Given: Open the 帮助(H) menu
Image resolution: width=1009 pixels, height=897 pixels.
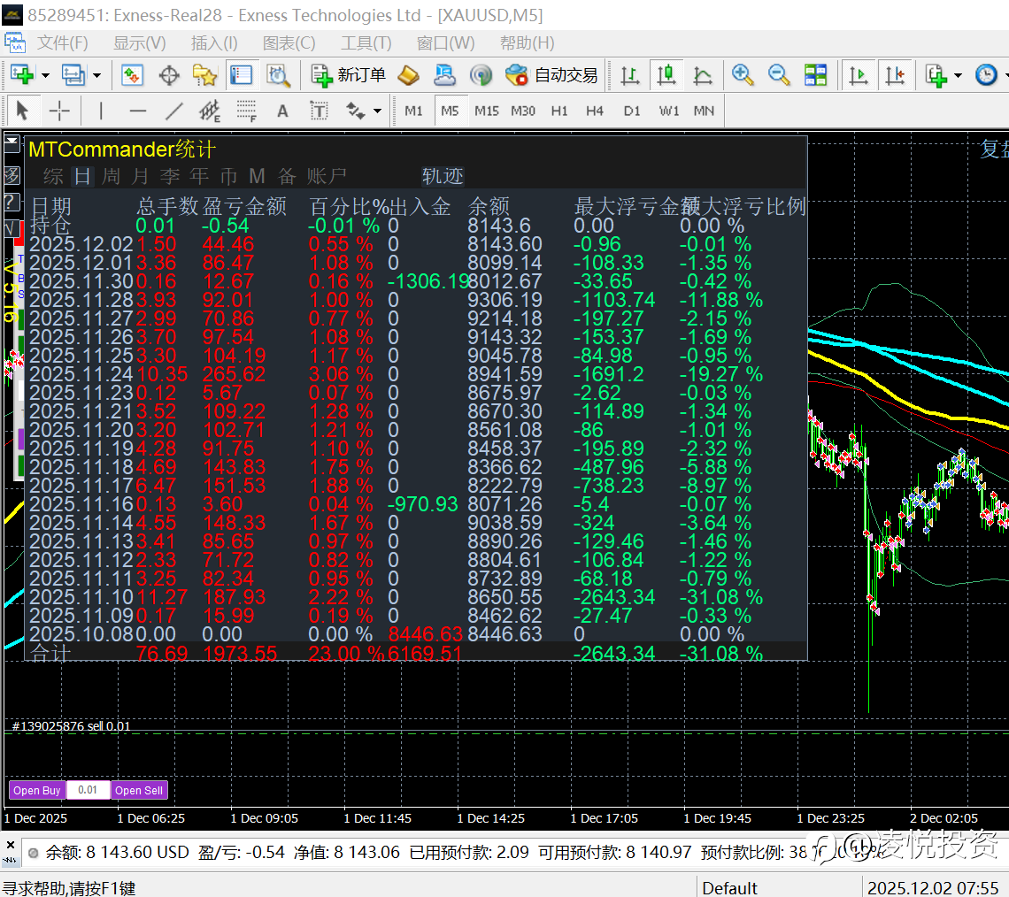Looking at the screenshot, I should 527,43.
